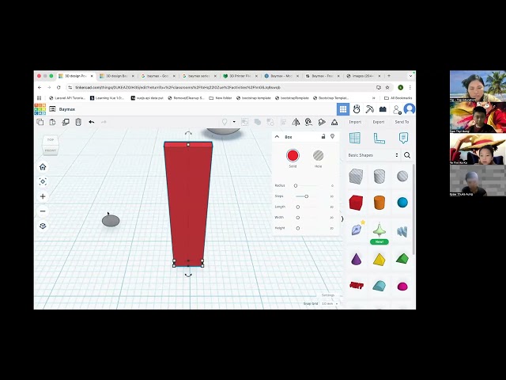Adjust the Steps slider handle
Image resolution: width=506 pixels, height=380 pixels.
click(306, 196)
